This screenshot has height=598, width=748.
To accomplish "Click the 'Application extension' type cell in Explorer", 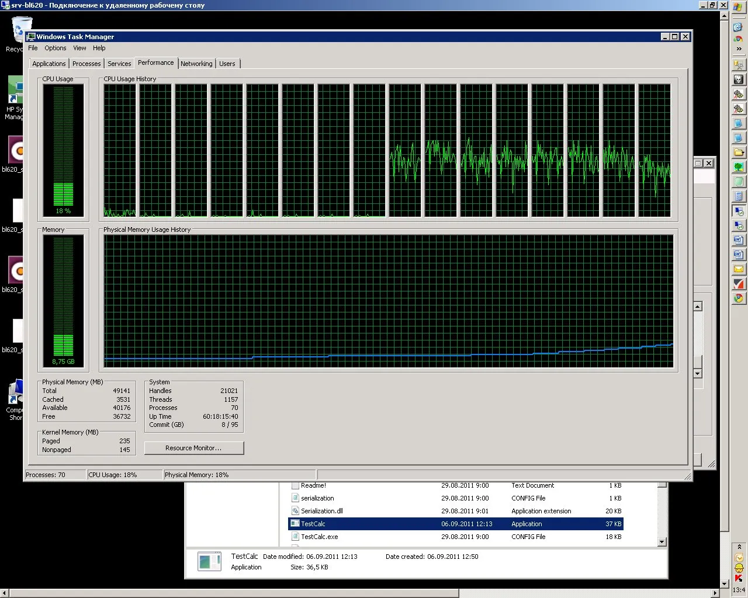I will [541, 511].
